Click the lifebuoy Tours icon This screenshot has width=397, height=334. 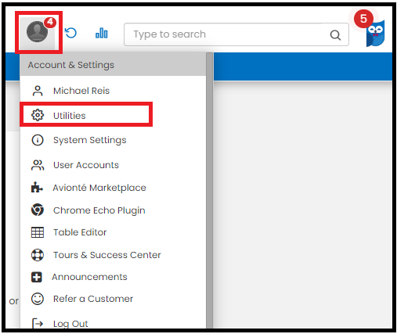point(38,255)
